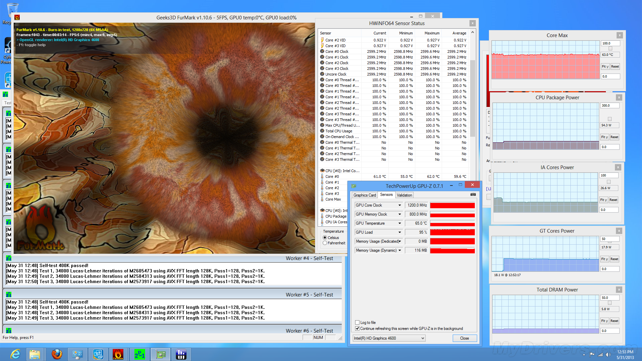This screenshot has height=361, width=642.
Task: Click the Core #0 Clock sensor icon
Action: point(322,51)
